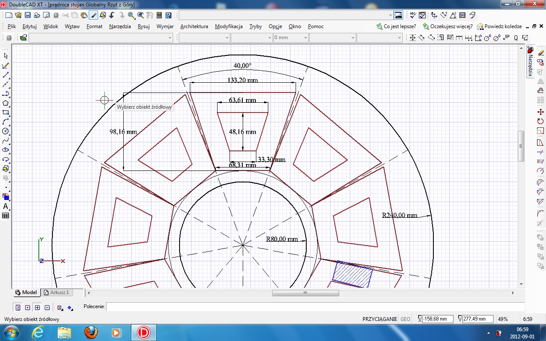Screen dimensions: 546x341
Task: Select the Text tool (letter A)
Action: click(6, 206)
